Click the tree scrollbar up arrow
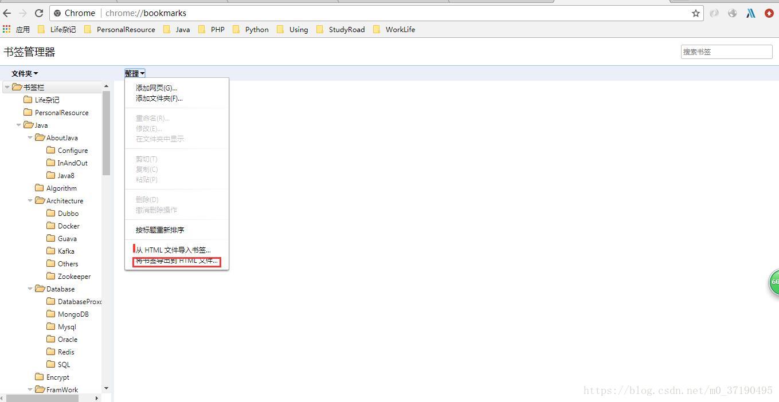The height and width of the screenshot is (402, 779). coord(106,86)
